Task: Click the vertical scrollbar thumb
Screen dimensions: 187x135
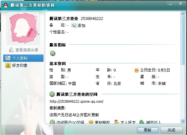Action: tap(183, 41)
